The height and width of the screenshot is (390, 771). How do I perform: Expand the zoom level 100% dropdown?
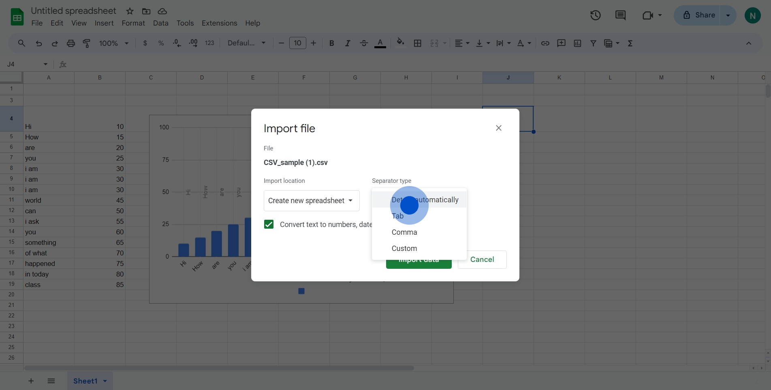(114, 43)
